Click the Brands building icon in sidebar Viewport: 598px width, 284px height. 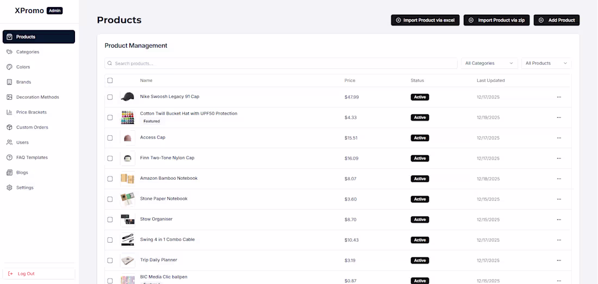click(10, 82)
